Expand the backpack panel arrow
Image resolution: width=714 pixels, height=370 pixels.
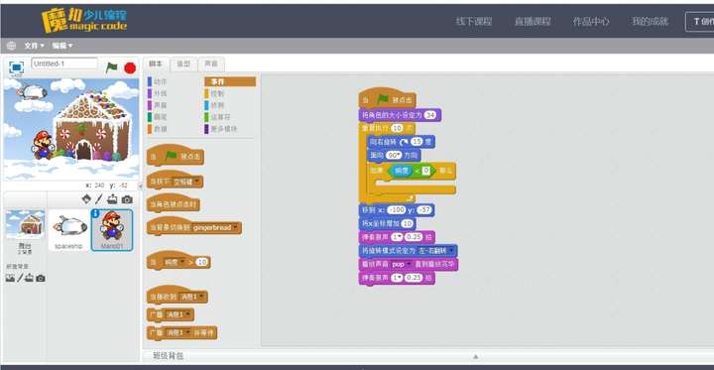pyautogui.click(x=475, y=356)
